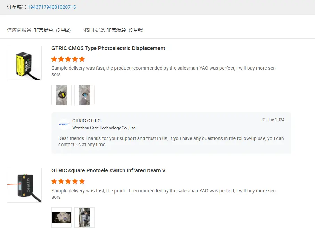Viewport: 315px width, 230px height.
Task: Click the square switch review text
Action: (163, 194)
